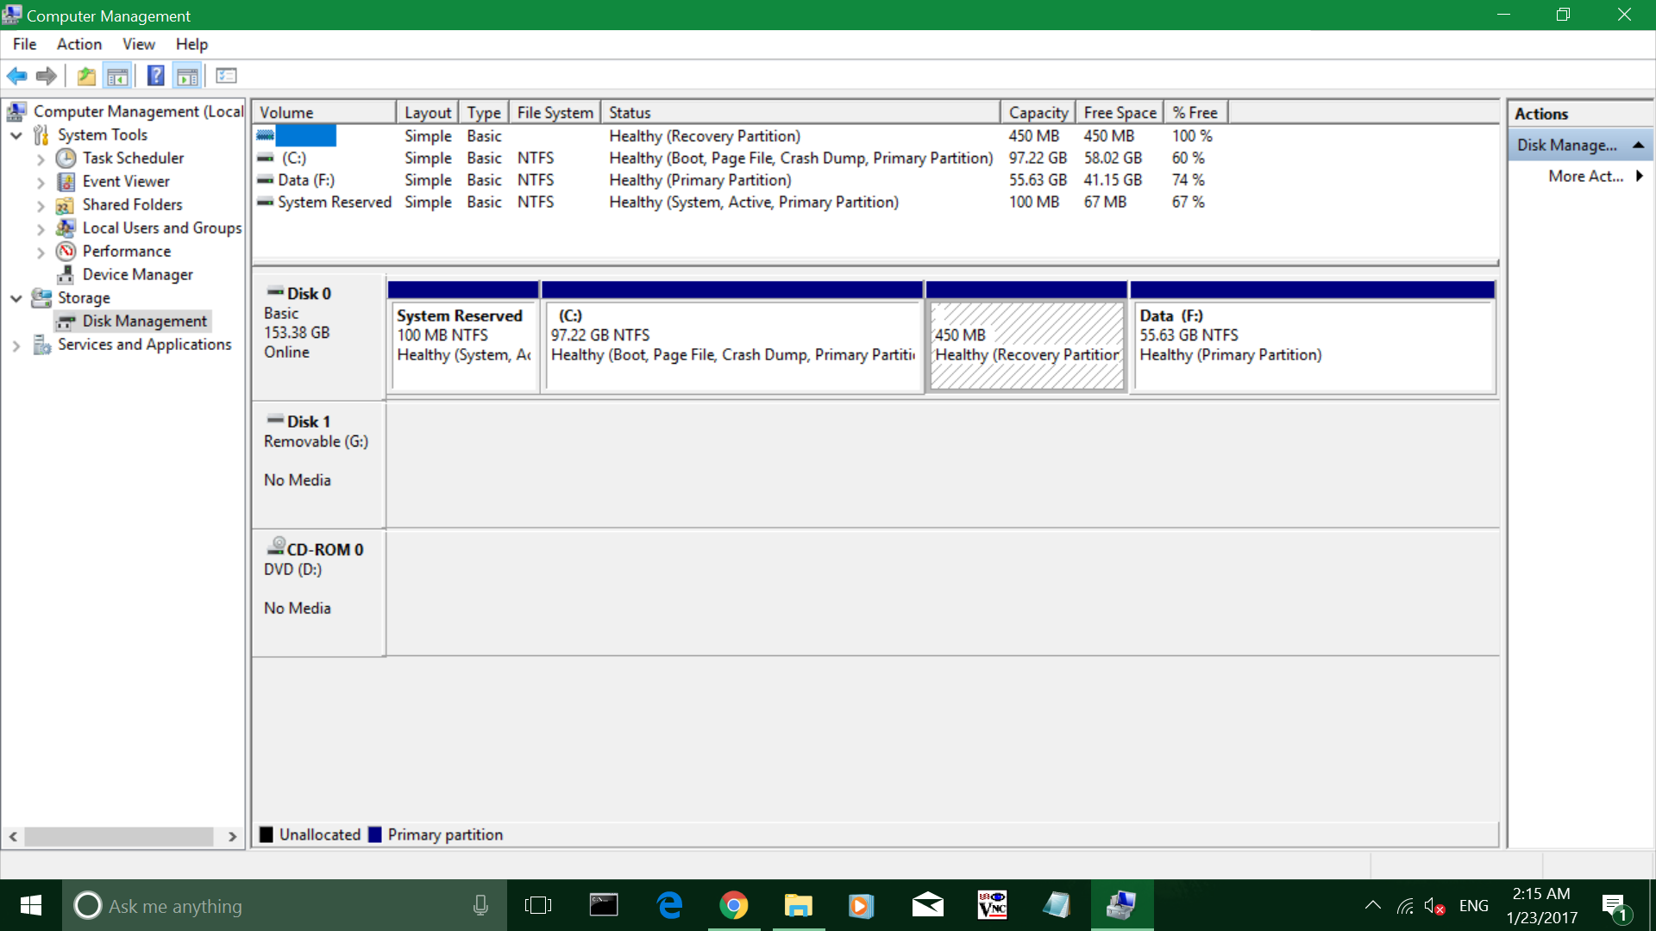Click the blue Primary partition legend swatch
1656x931 pixels.
(x=375, y=834)
